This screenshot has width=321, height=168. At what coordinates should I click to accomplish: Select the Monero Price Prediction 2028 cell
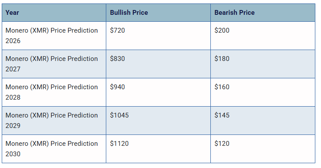[54, 92]
